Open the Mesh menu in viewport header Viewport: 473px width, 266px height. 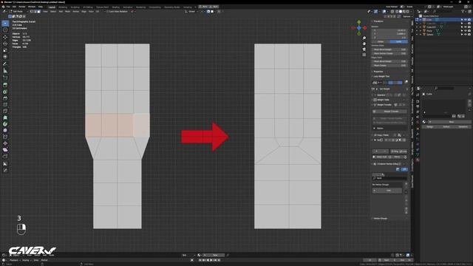pyautogui.click(x=67, y=12)
